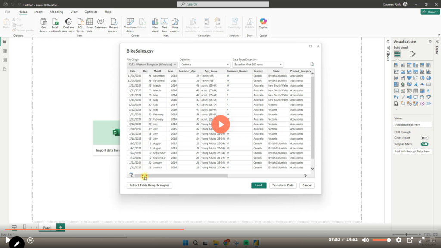The height and width of the screenshot is (248, 441).
Task: Switch to the Modeling ribbon tab
Action: point(56,12)
